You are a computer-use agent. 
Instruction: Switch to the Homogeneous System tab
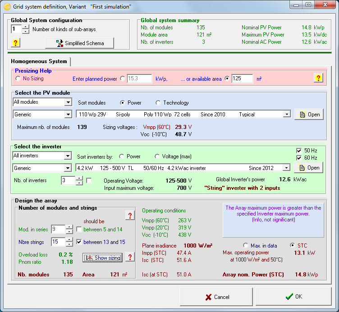tap(39, 61)
